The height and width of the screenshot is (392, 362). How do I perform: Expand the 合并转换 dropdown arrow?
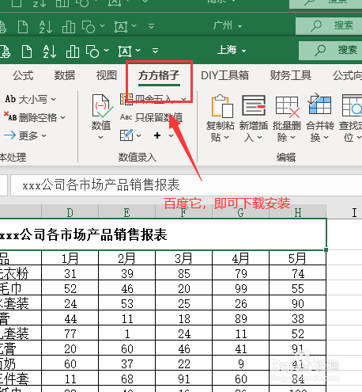326,137
